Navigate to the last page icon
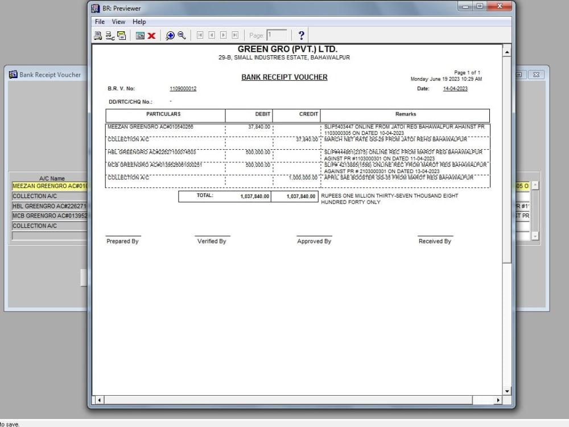 (x=234, y=35)
